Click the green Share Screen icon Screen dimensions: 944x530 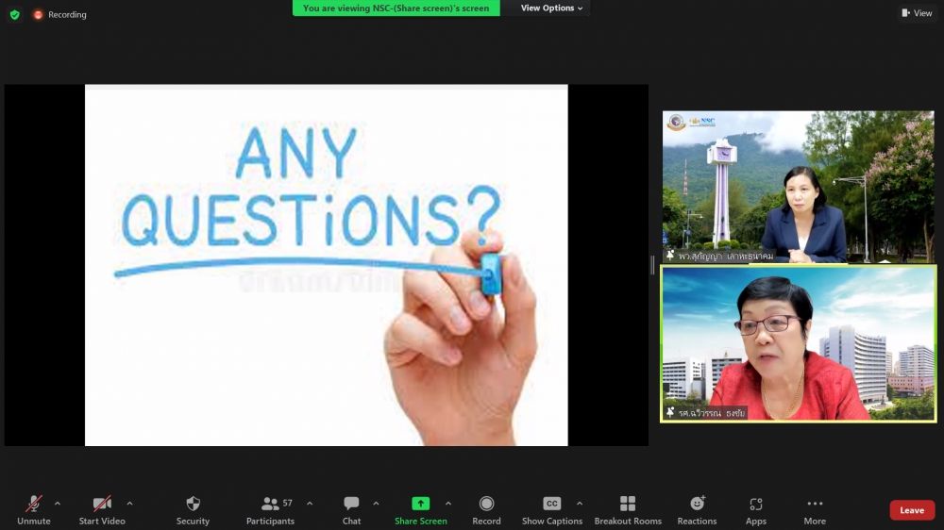421,505
